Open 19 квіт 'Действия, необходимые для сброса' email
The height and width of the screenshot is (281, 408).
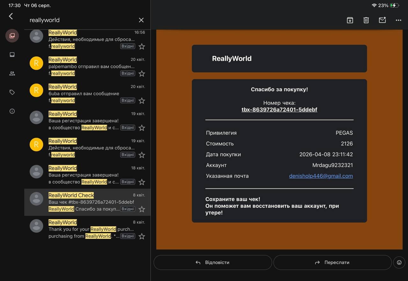click(x=87, y=148)
